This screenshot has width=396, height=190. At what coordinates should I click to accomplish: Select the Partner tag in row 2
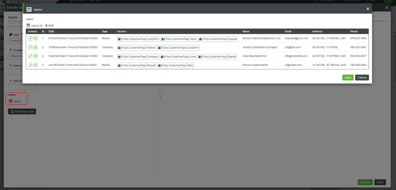[137, 48]
